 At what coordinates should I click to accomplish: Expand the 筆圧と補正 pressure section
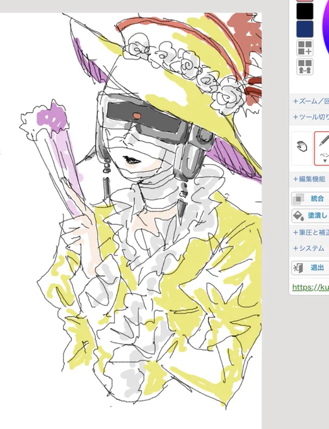[311, 232]
